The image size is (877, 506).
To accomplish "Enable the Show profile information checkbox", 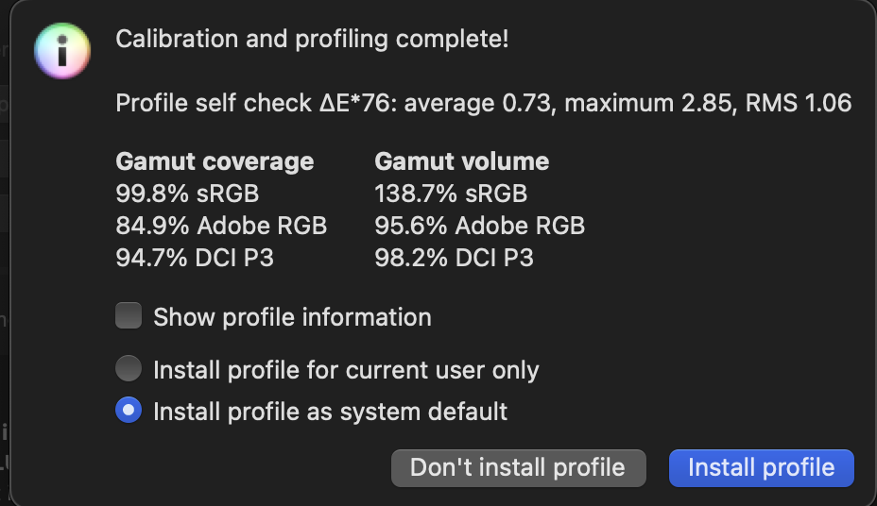I will pos(129,316).
